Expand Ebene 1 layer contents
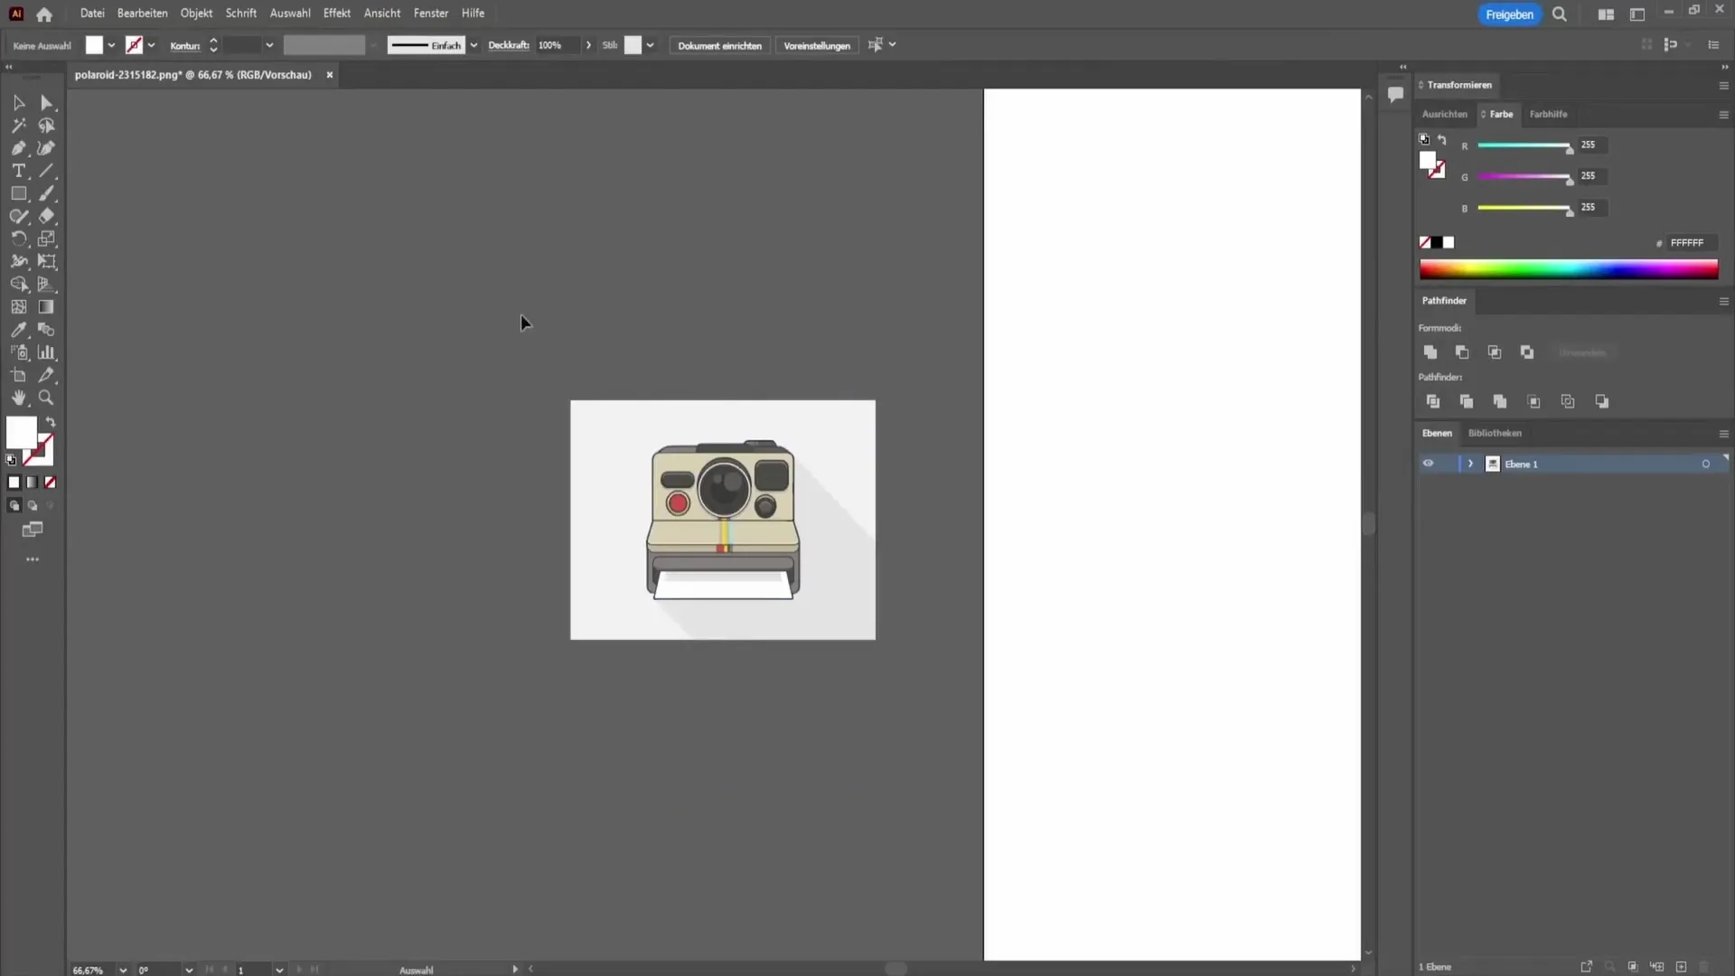Viewport: 1735px width, 976px height. pyautogui.click(x=1470, y=464)
